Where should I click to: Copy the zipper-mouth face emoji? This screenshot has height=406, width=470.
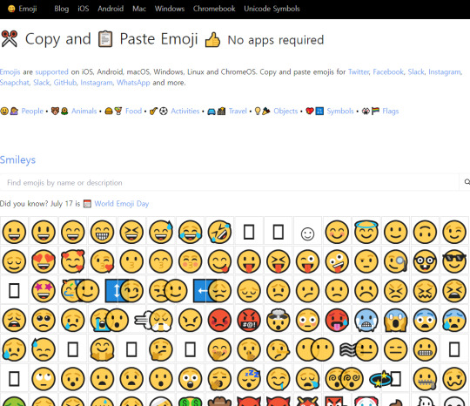[426, 379]
